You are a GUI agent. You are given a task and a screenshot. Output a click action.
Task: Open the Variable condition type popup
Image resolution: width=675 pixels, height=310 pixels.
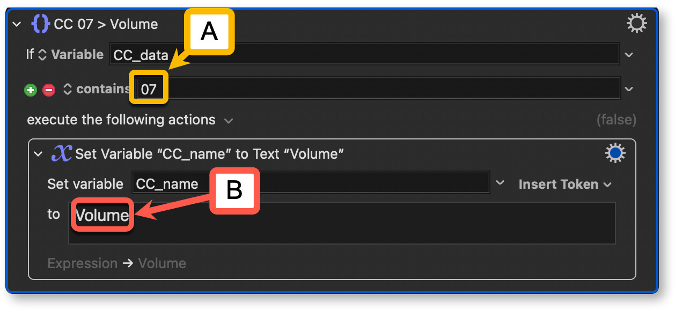tap(71, 55)
